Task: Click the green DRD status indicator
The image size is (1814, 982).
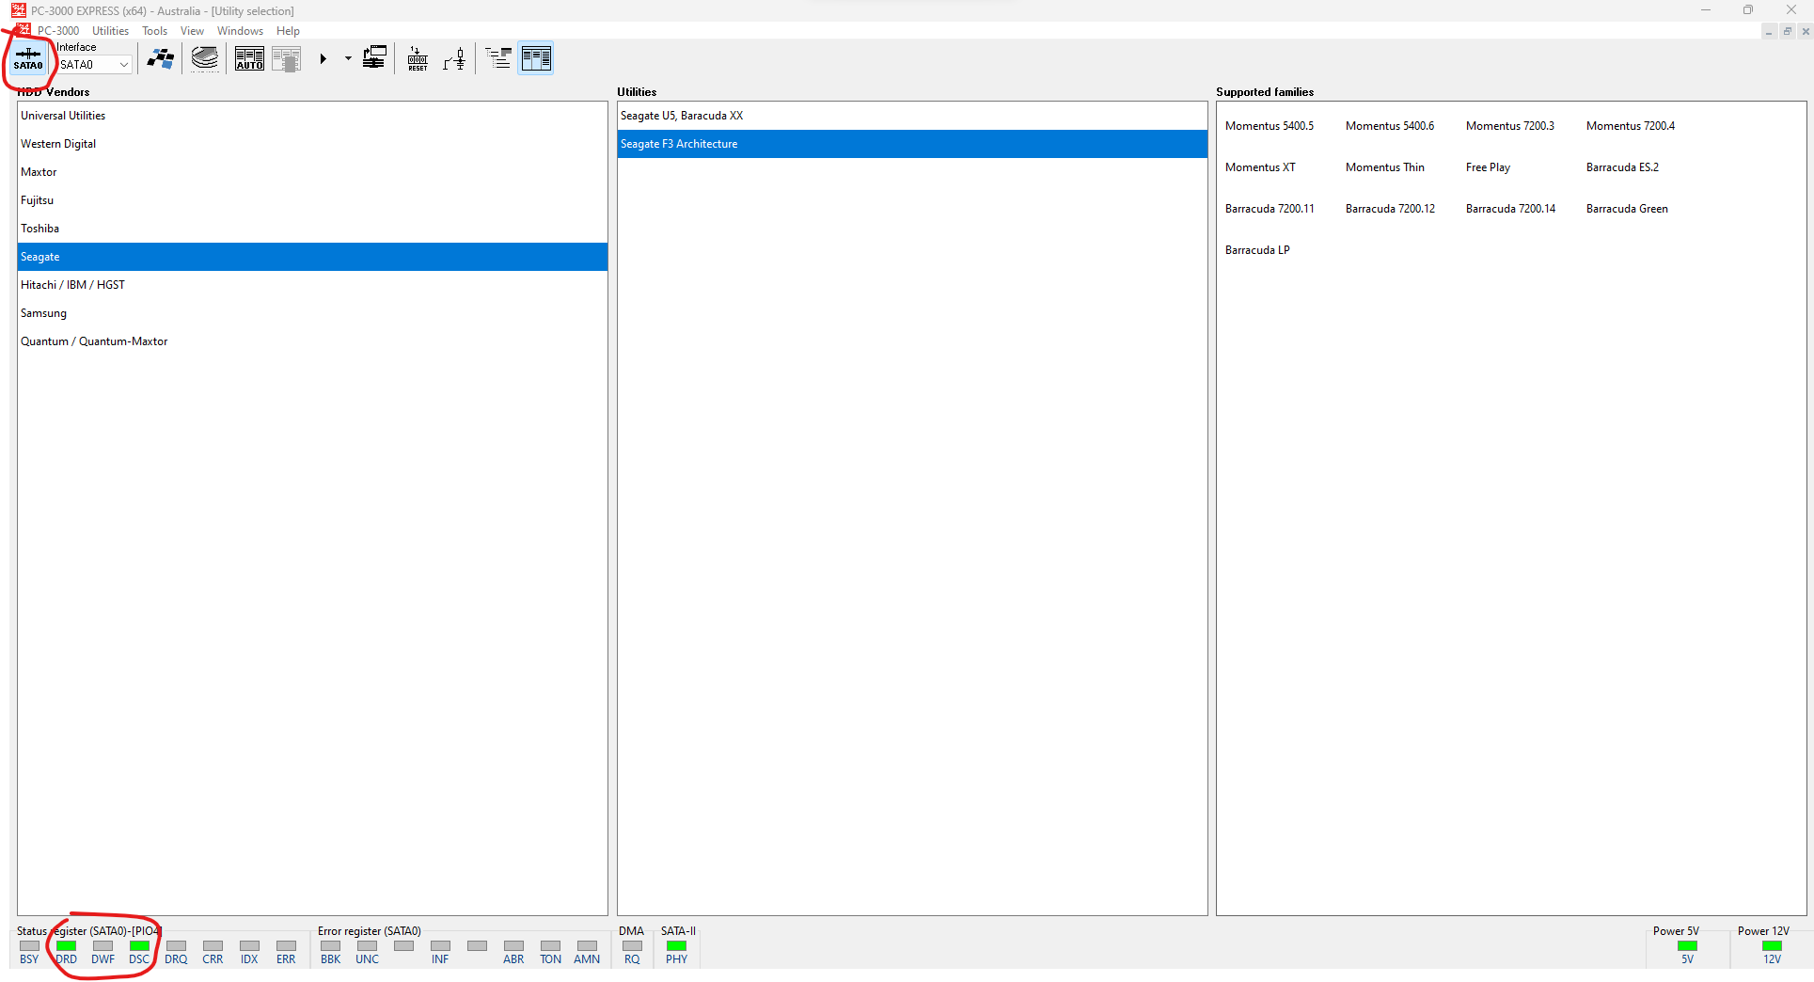Action: (66, 946)
